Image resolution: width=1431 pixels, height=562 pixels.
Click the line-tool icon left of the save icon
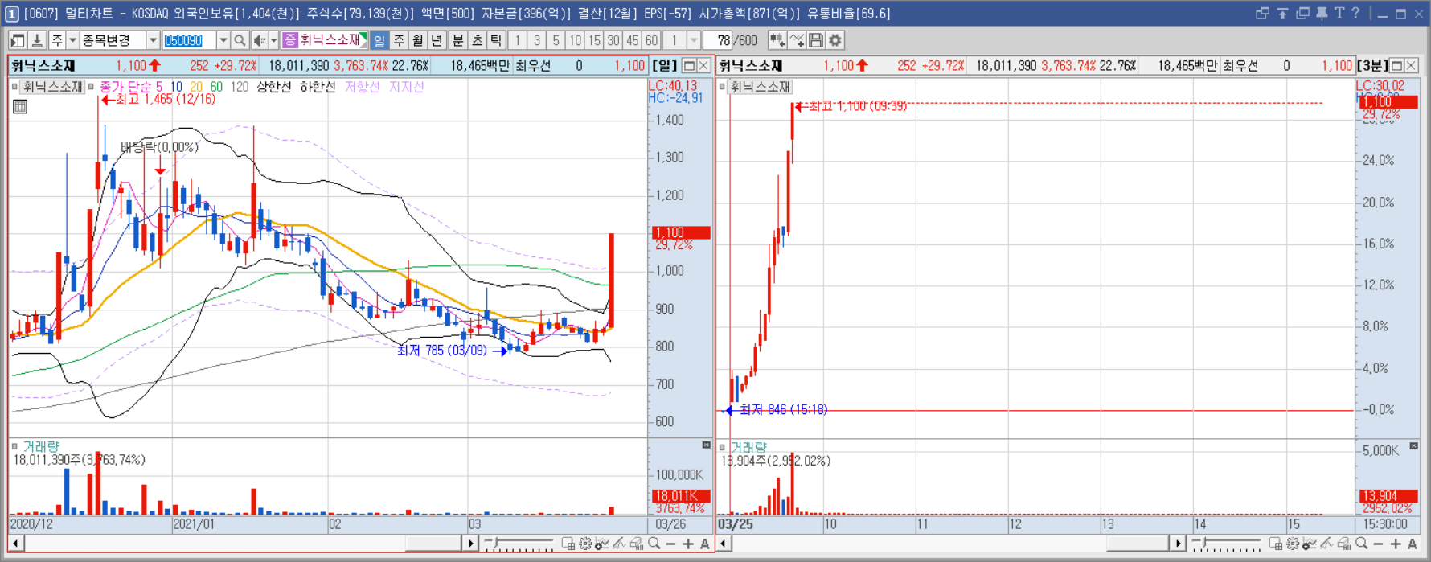(x=797, y=40)
